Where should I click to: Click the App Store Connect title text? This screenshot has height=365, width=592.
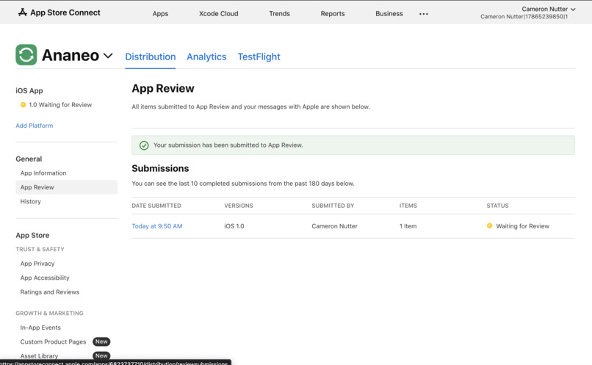65,12
